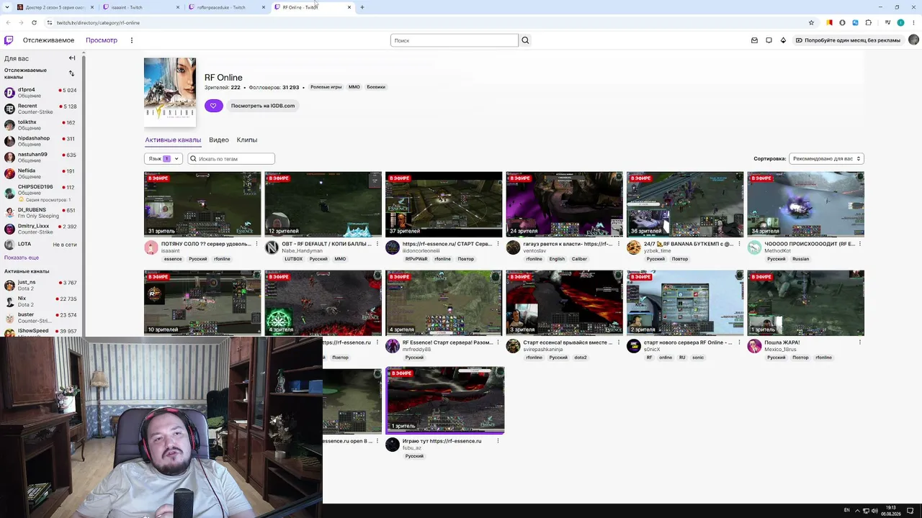Open just_ns channel in sidebar
Viewport: 922px width, 518px height.
41,285
